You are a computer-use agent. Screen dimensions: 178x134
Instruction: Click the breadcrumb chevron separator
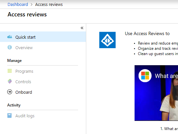click(x=32, y=5)
